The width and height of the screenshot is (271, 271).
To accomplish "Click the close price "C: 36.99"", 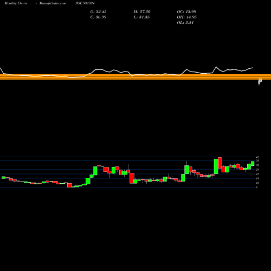I will coord(98,17).
